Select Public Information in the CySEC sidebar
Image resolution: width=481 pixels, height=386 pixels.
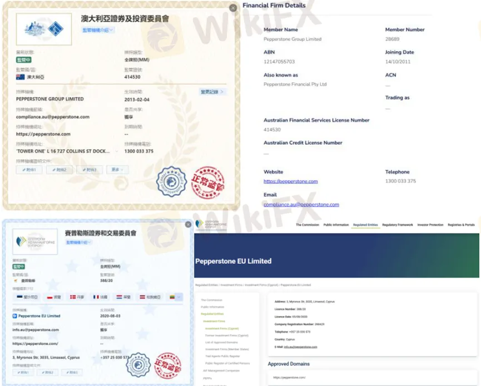pyautogui.click(x=212, y=307)
